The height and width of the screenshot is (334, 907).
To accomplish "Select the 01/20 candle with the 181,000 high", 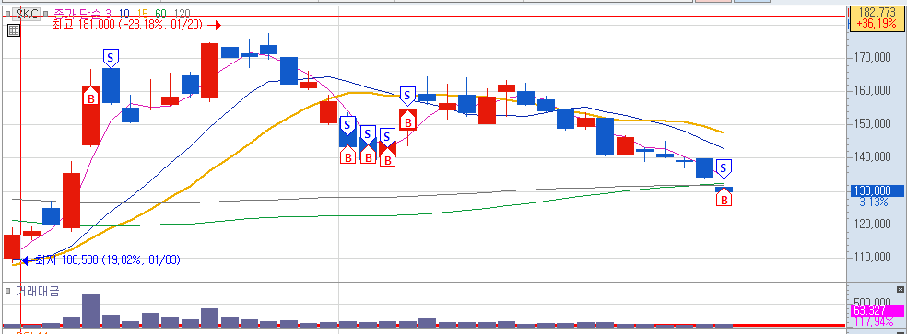I will [230, 52].
